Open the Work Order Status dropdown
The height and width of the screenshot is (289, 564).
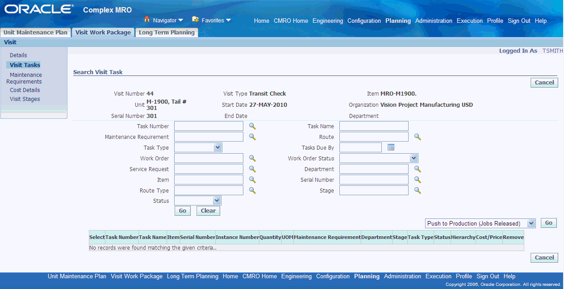(414, 159)
